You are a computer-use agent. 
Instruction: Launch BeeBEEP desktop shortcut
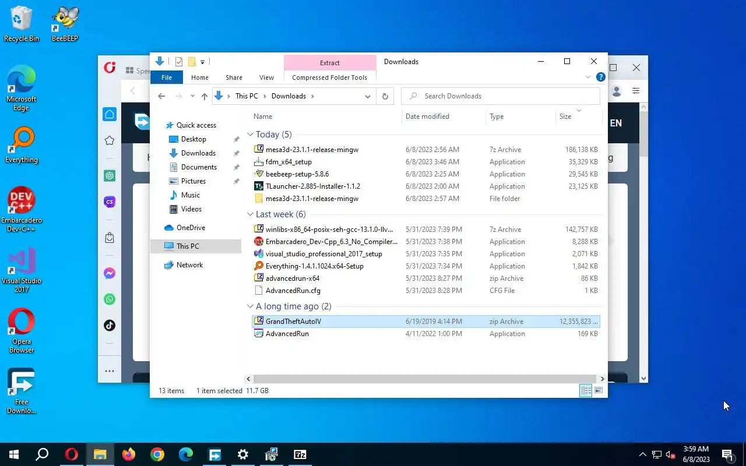(65, 24)
